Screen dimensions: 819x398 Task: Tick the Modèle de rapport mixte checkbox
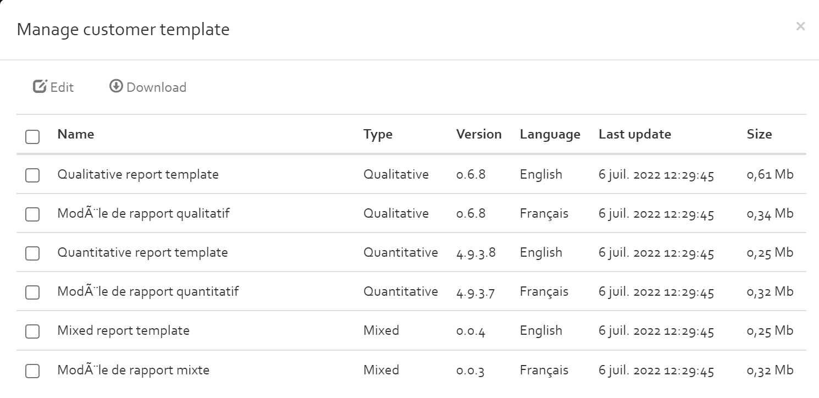(32, 371)
